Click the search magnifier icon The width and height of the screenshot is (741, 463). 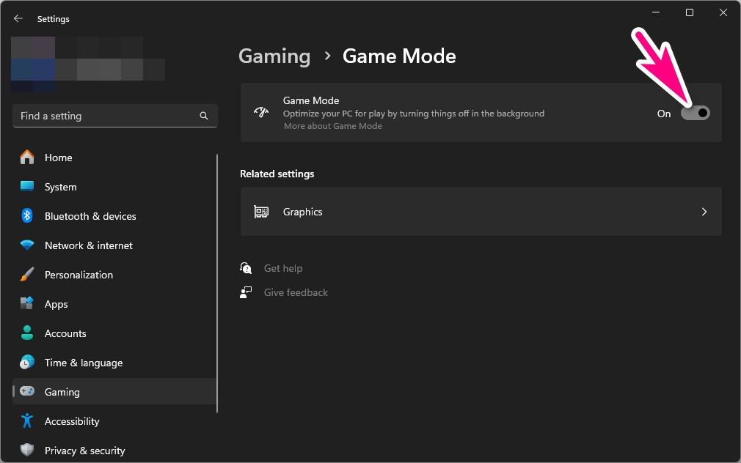(x=204, y=116)
